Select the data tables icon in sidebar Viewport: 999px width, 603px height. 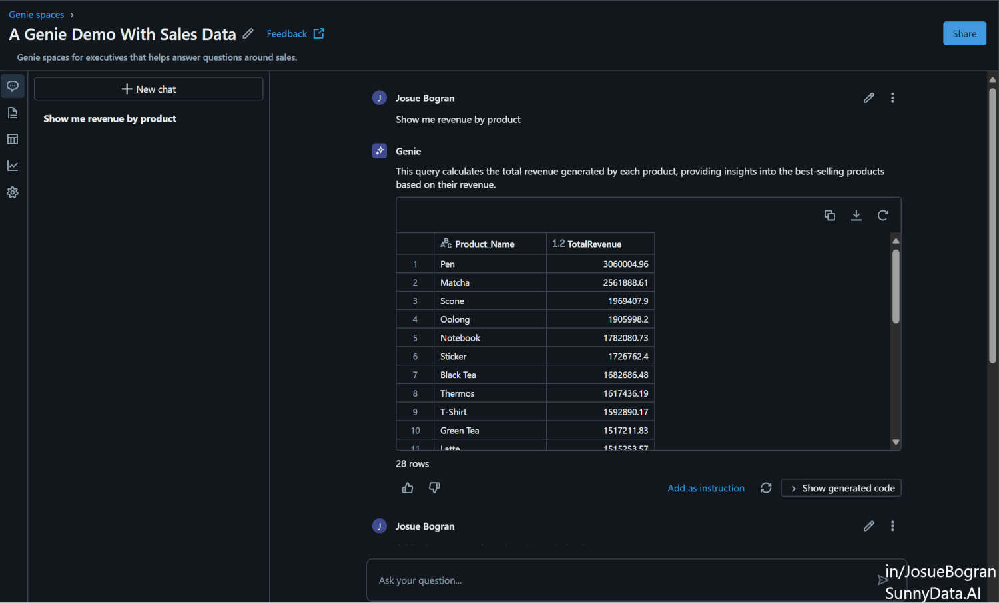point(13,138)
